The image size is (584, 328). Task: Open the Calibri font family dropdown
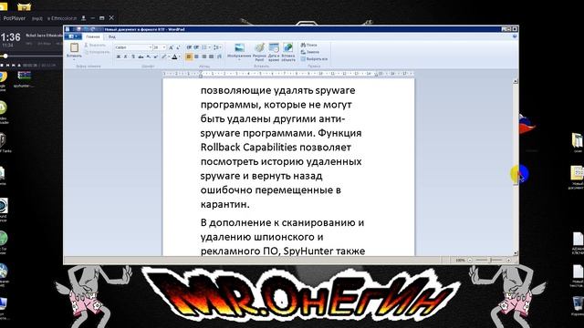[150, 47]
